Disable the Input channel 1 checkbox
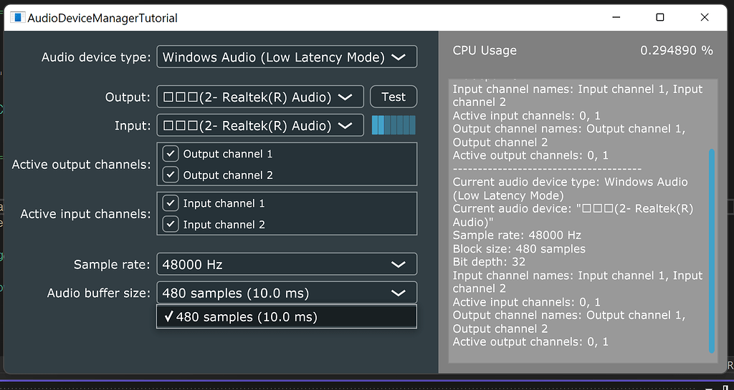Image resolution: width=734 pixels, height=390 pixels. [171, 203]
